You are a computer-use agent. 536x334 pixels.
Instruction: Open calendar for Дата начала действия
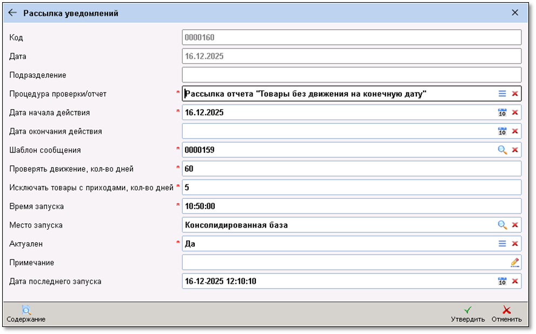(502, 112)
